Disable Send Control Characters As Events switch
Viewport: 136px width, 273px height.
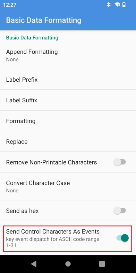(x=122, y=238)
